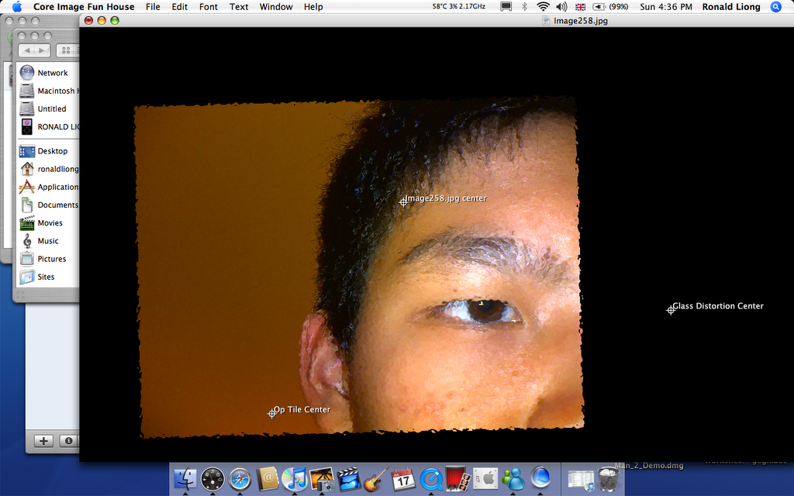Open the Text menu
Viewport: 794px width, 496px height.
239,6
